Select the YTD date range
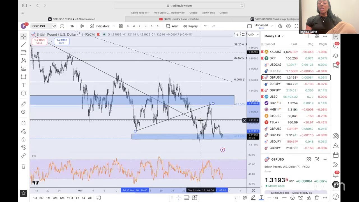359x202 pixels. pyautogui.click(x=70, y=198)
